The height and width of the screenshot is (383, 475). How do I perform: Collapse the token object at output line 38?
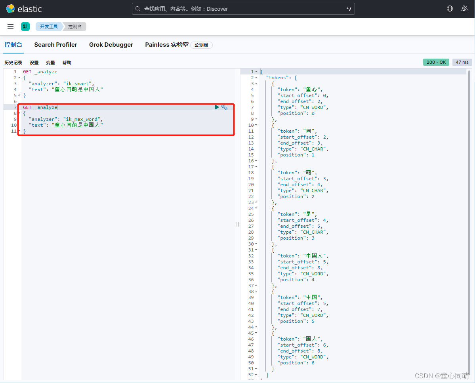tap(256, 292)
